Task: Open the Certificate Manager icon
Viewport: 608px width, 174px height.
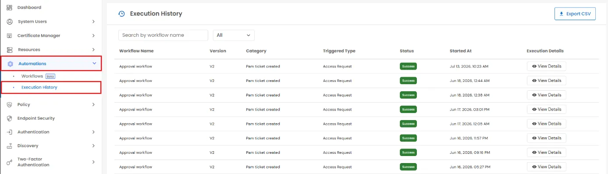Action: [x=10, y=36]
